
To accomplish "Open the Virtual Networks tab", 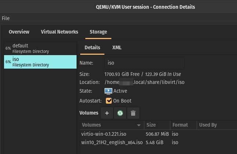I will pyautogui.click(x=59, y=32).
